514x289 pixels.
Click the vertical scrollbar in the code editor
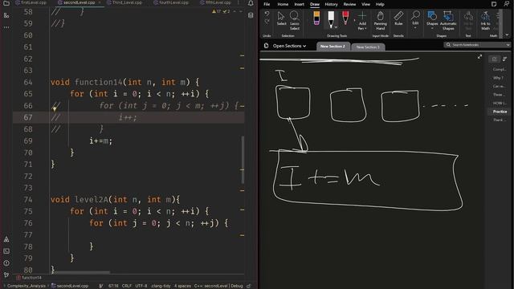pyautogui.click(x=243, y=160)
